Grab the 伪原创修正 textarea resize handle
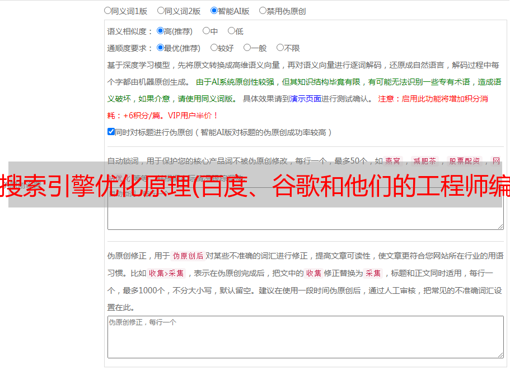 [500, 354]
